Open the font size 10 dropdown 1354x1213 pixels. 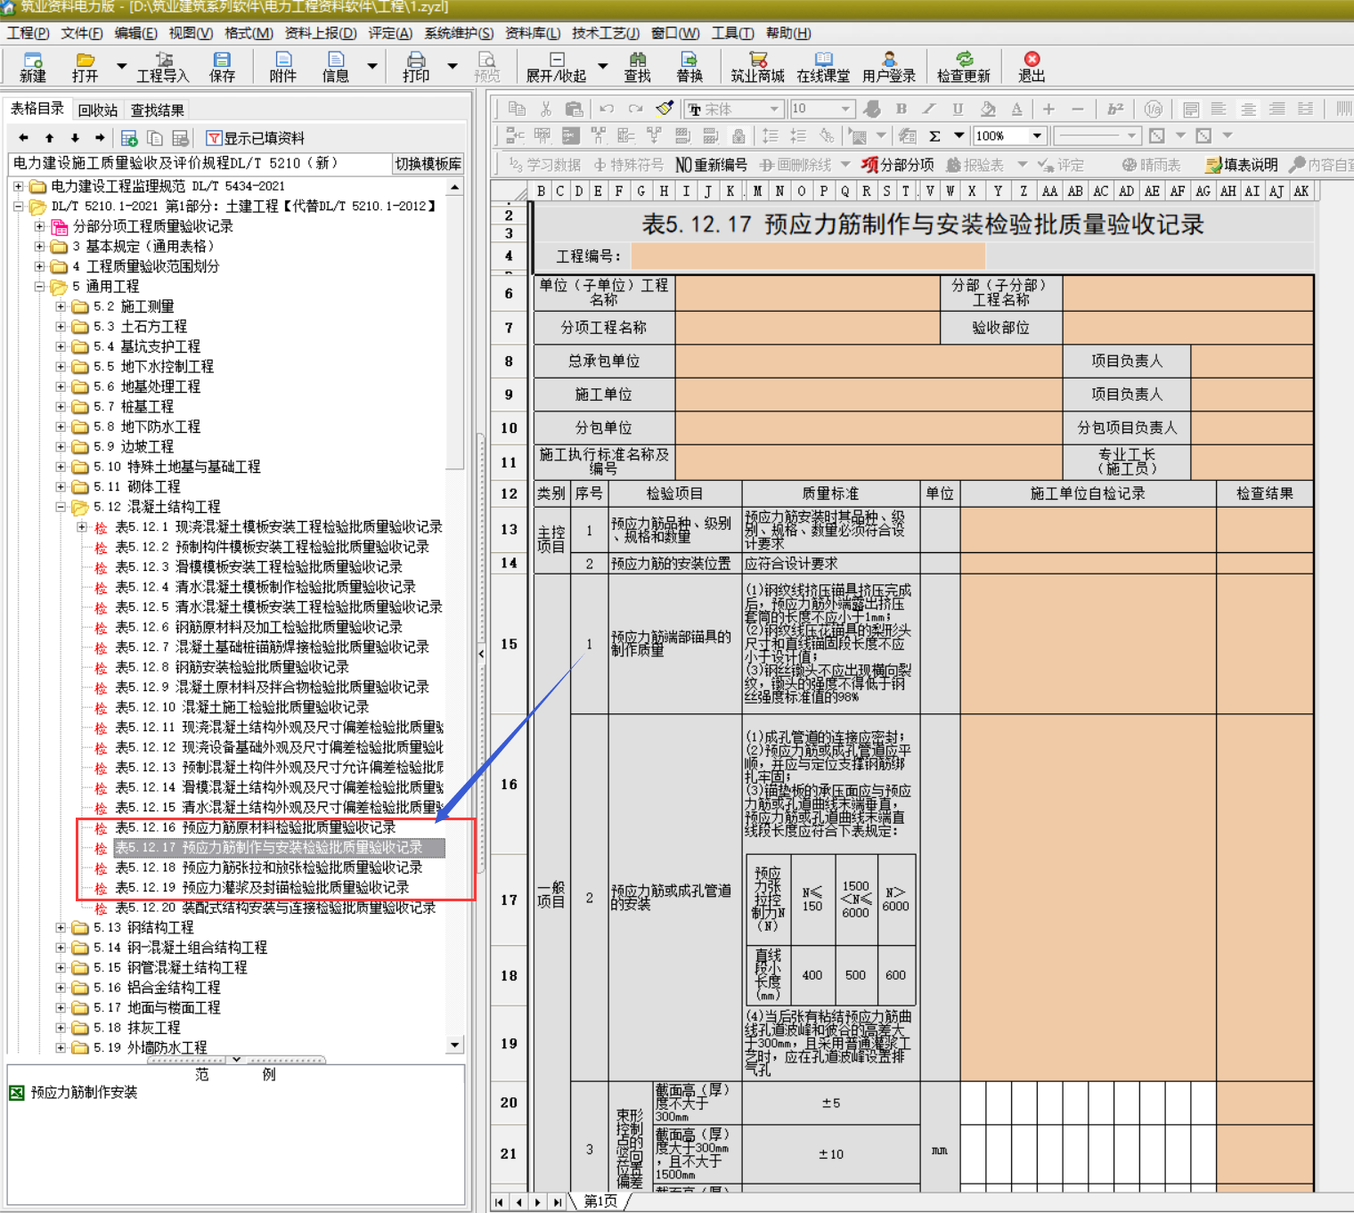(846, 110)
